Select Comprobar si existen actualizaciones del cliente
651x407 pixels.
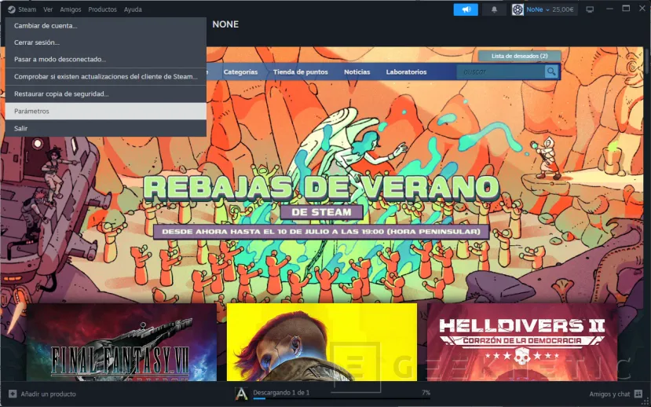pyautogui.click(x=106, y=76)
